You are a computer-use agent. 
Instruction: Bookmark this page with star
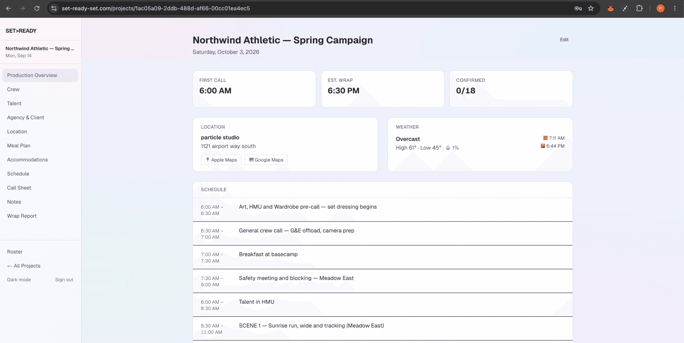click(x=591, y=8)
